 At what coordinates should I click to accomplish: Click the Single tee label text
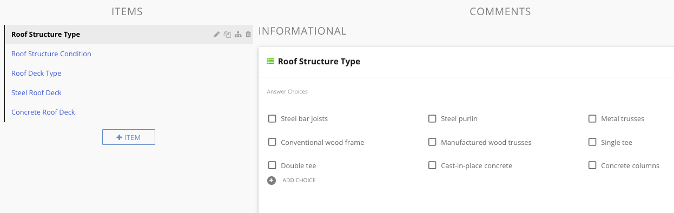pos(617,143)
